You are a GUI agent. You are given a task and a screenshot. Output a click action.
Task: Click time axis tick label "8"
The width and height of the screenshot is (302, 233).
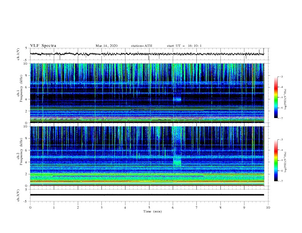(x=220, y=207)
